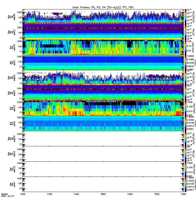
Task: Click inside the thd fbk edc12 spectrogram
Action: pos(103,108)
